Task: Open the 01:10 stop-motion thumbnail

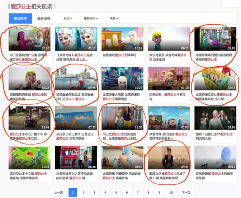Action: click(169, 79)
